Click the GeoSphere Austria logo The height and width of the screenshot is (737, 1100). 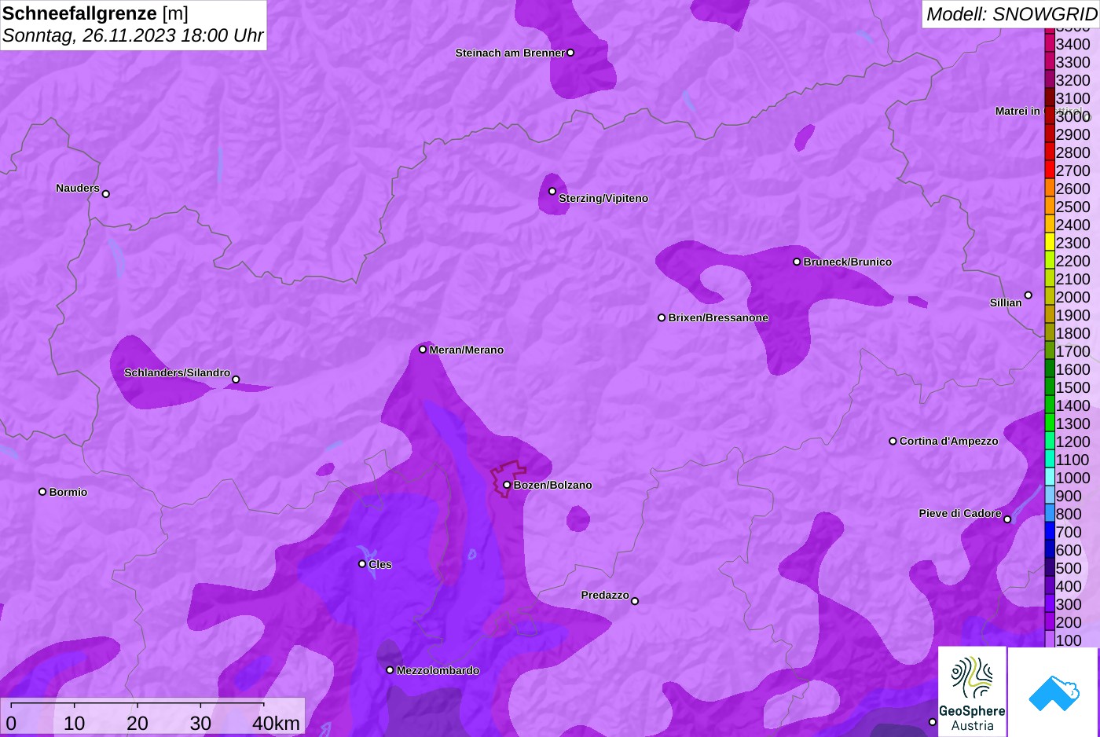972,691
